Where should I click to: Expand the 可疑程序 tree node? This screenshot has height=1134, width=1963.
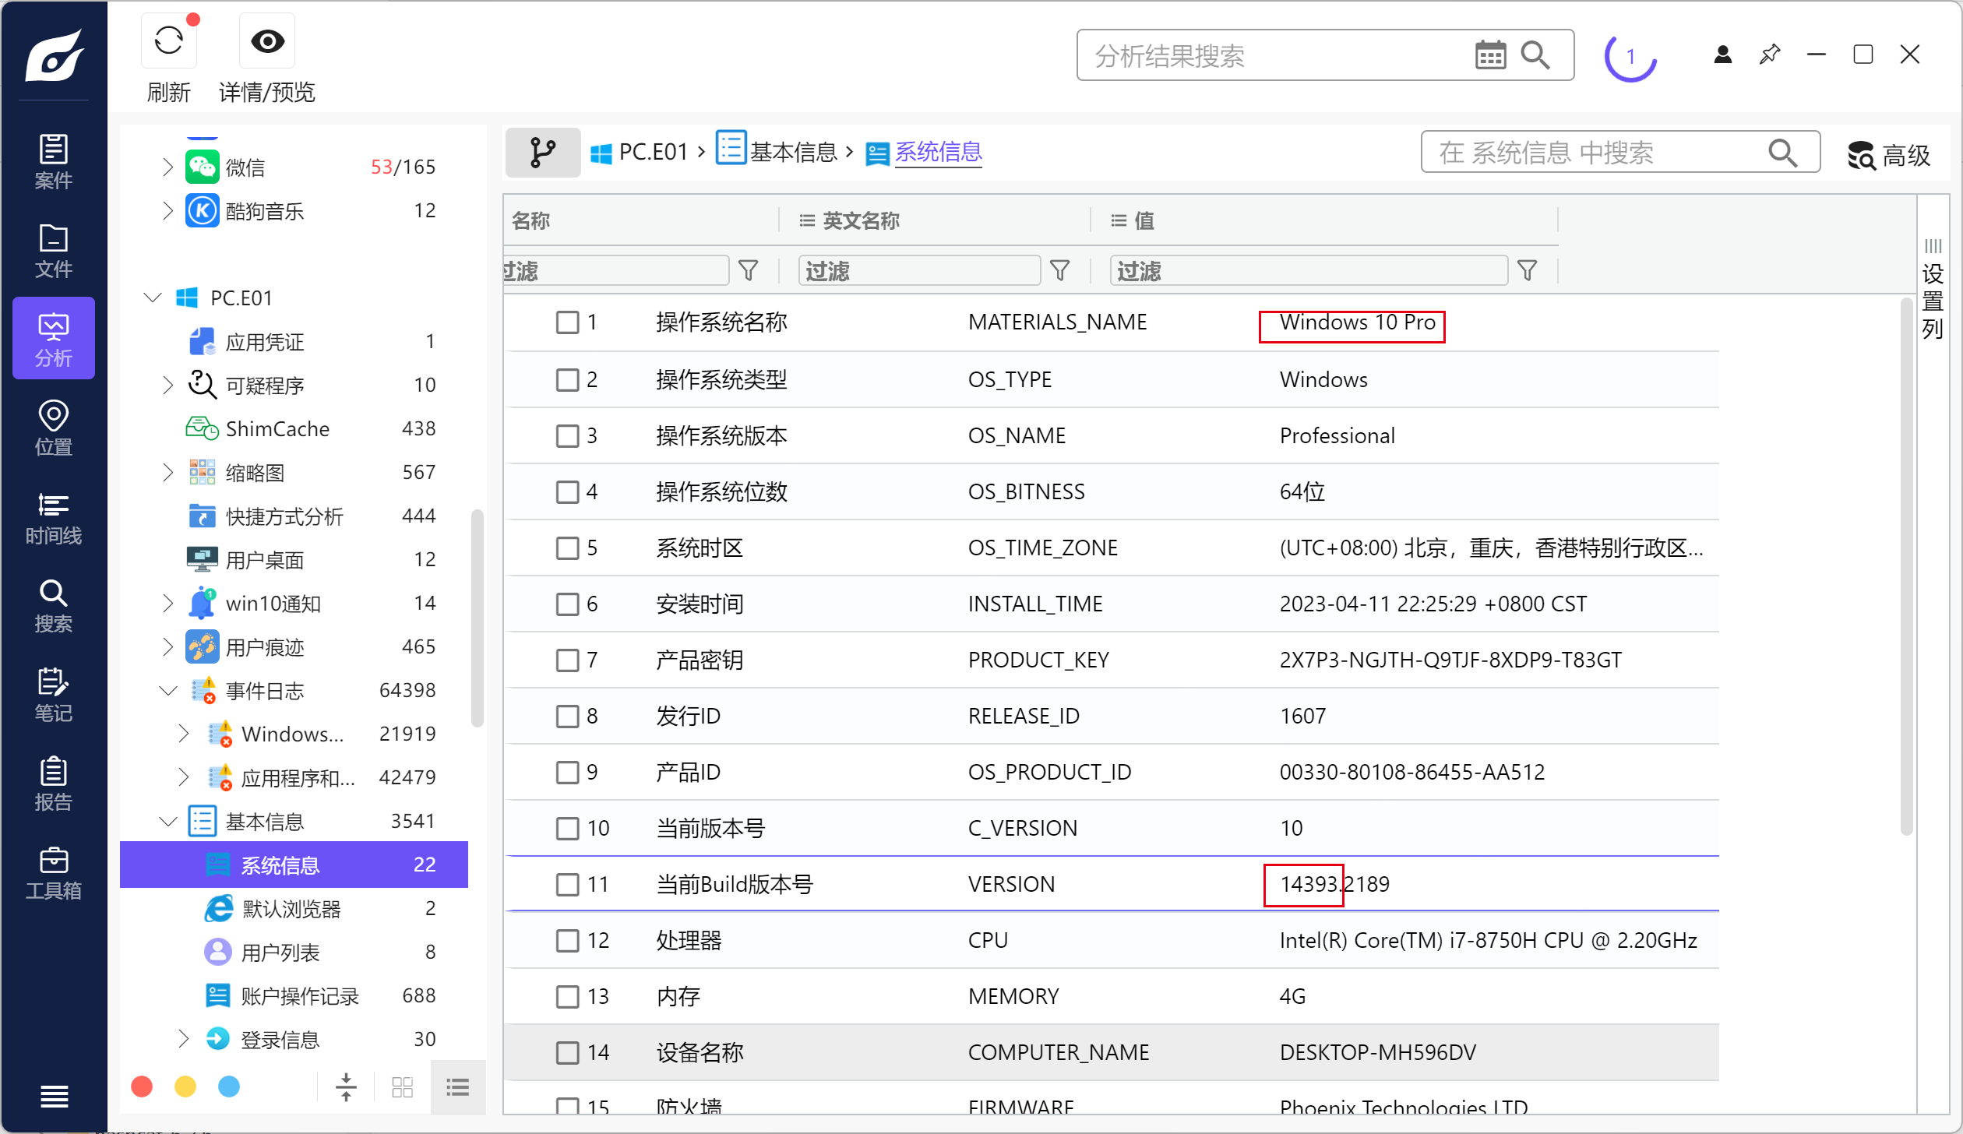[167, 385]
